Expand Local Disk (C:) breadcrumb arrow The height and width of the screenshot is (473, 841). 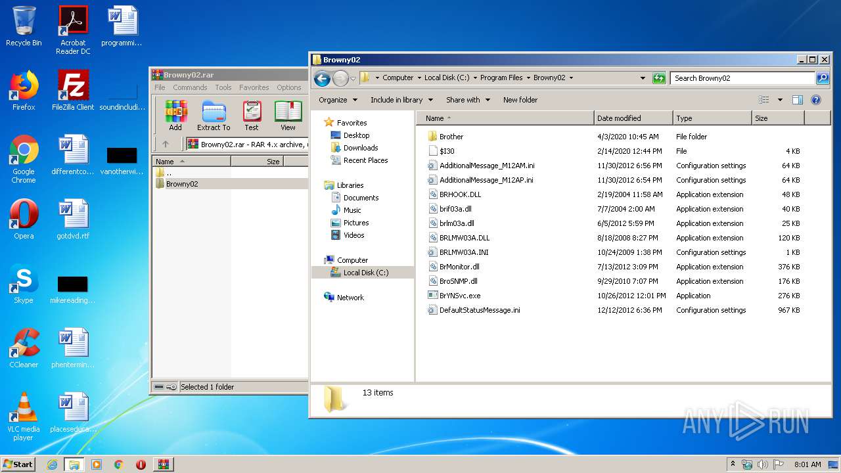[474, 78]
